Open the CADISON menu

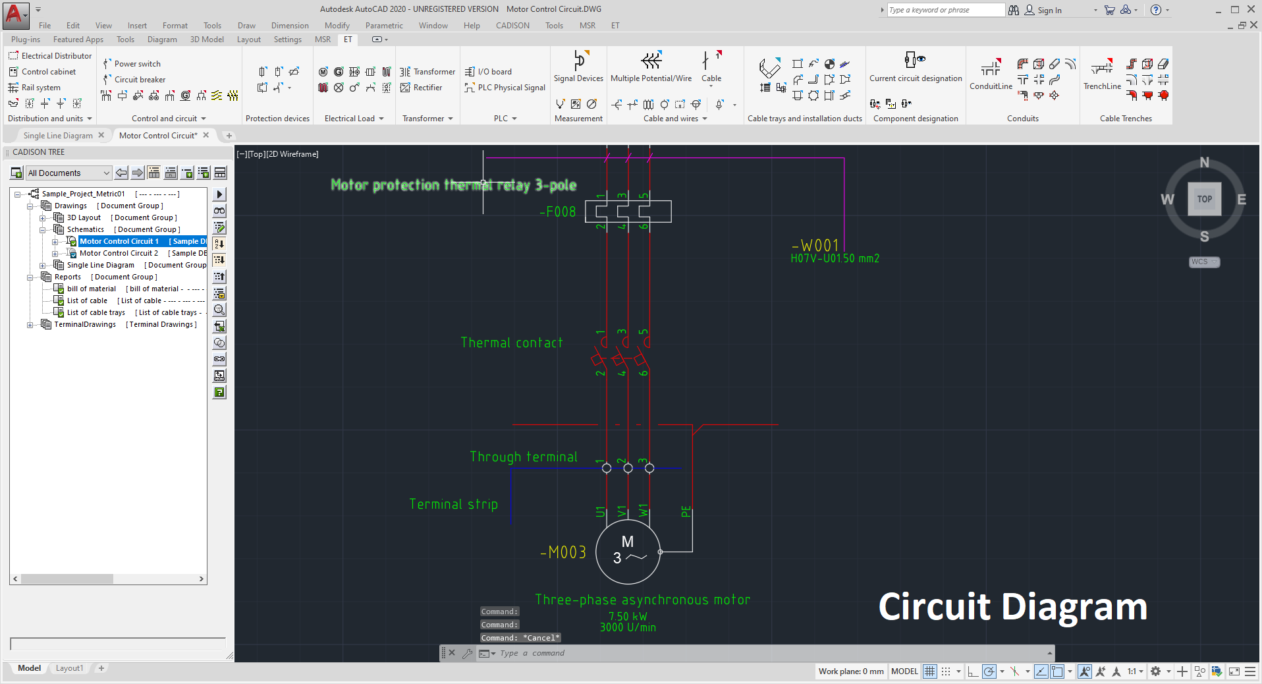pos(512,26)
